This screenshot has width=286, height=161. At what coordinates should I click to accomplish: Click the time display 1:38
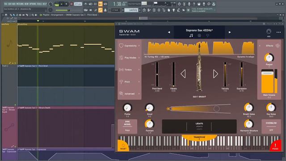pyautogui.click(x=119, y=4)
